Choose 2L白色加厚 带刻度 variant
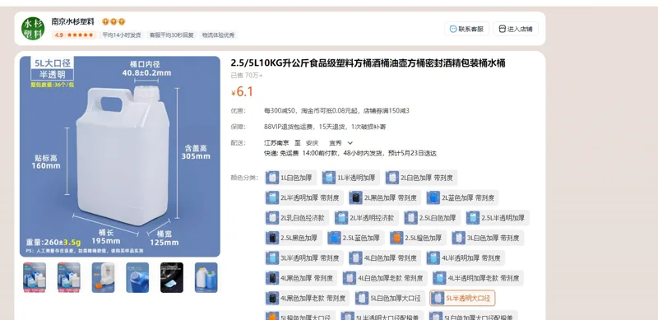This screenshot has width=658, height=320. click(x=421, y=178)
